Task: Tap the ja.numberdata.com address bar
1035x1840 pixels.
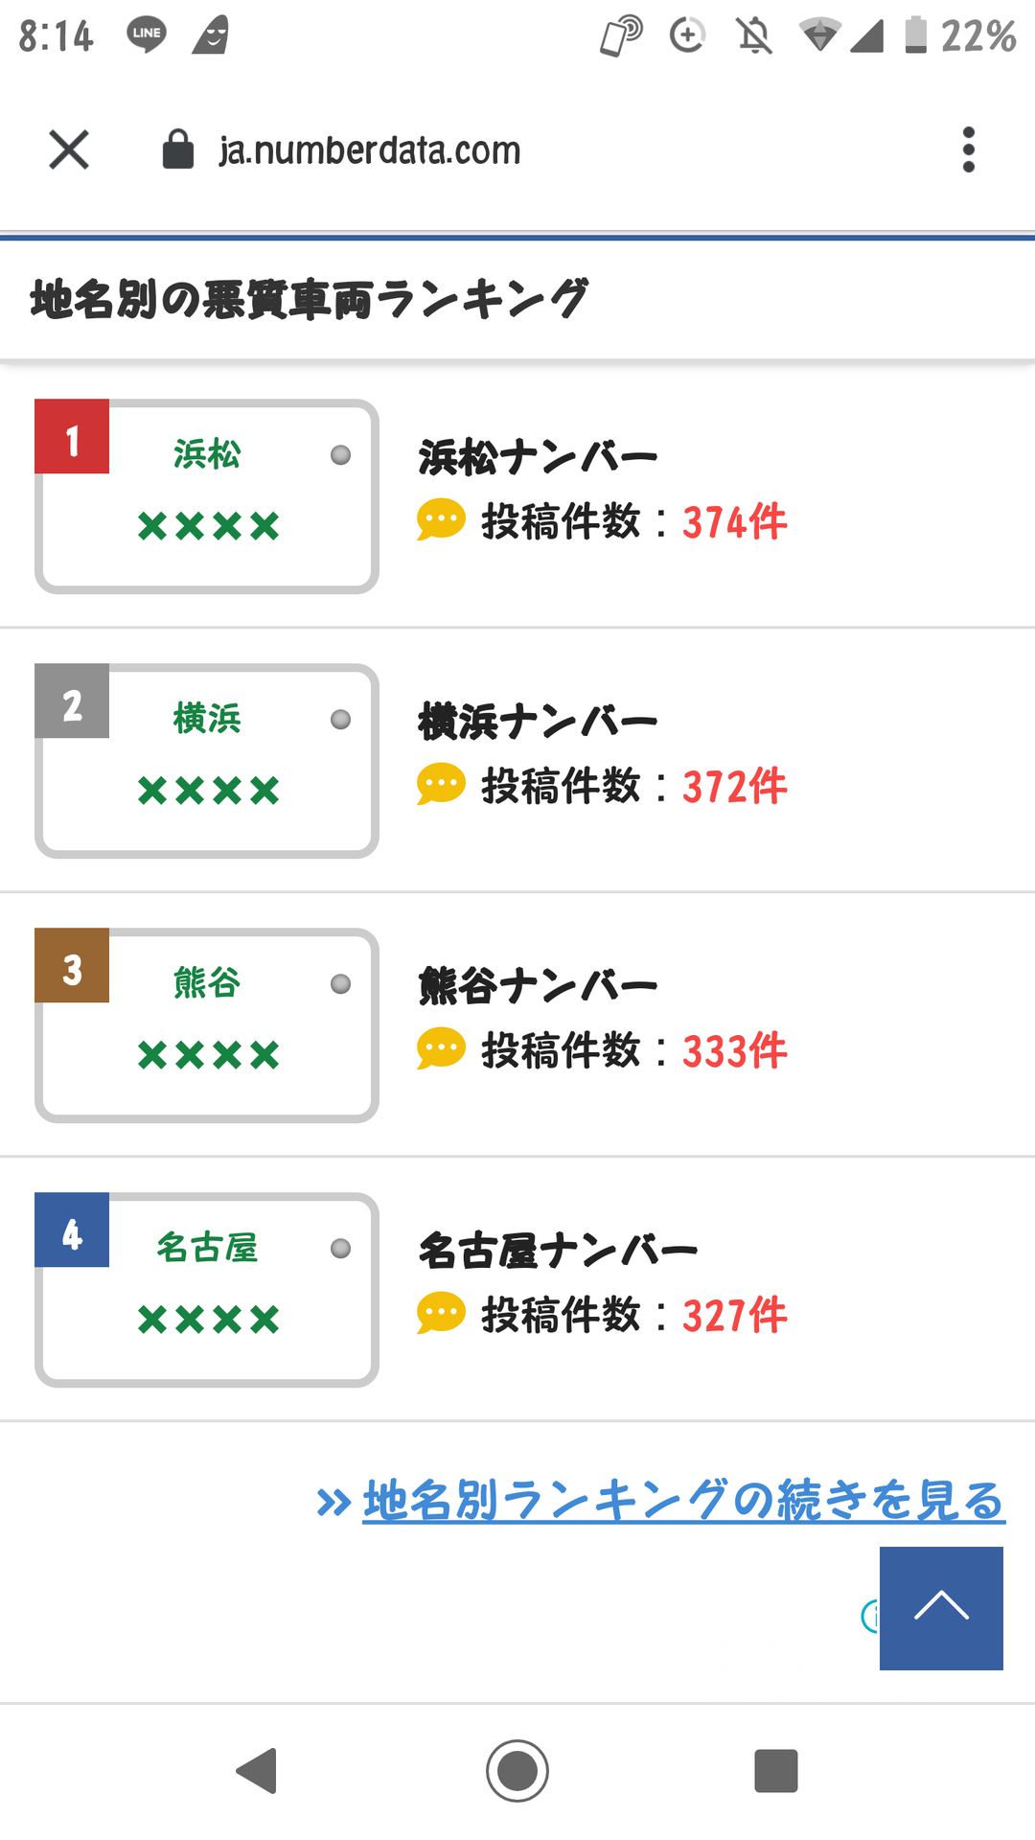Action: point(370,150)
